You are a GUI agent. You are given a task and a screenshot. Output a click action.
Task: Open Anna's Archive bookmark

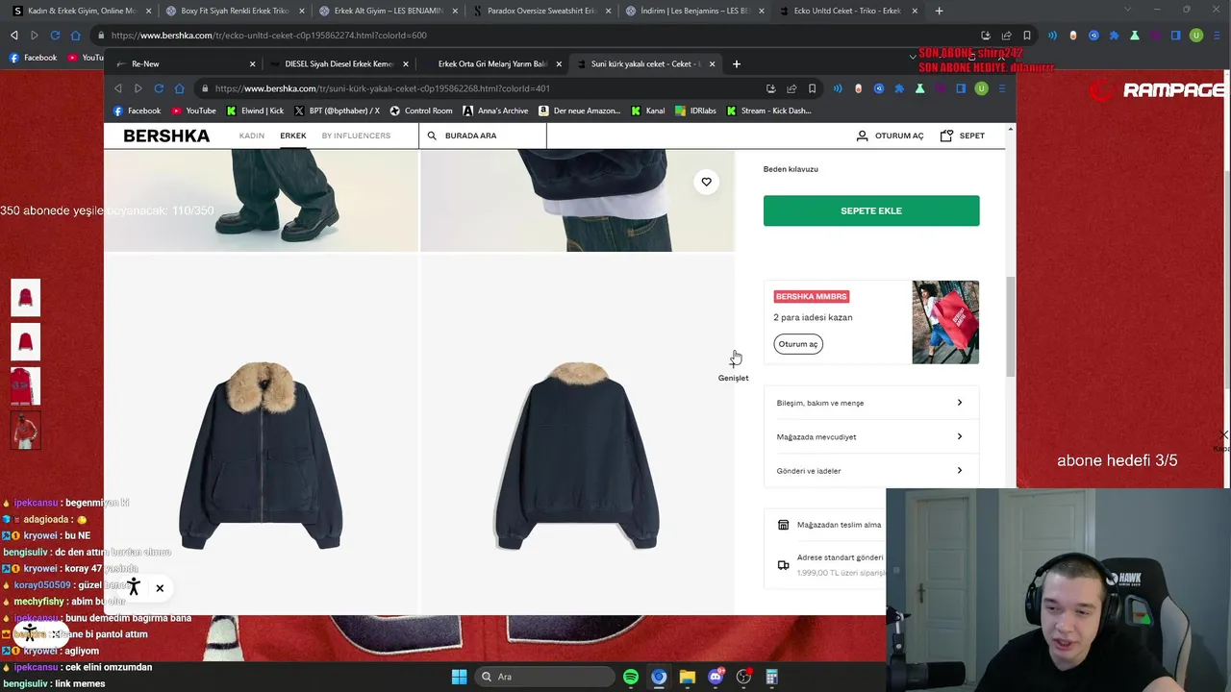tap(495, 111)
